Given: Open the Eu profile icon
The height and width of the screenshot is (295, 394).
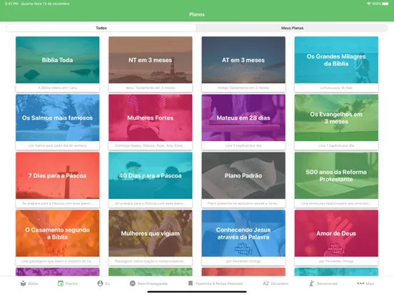Looking at the screenshot, I should pyautogui.click(x=100, y=284).
